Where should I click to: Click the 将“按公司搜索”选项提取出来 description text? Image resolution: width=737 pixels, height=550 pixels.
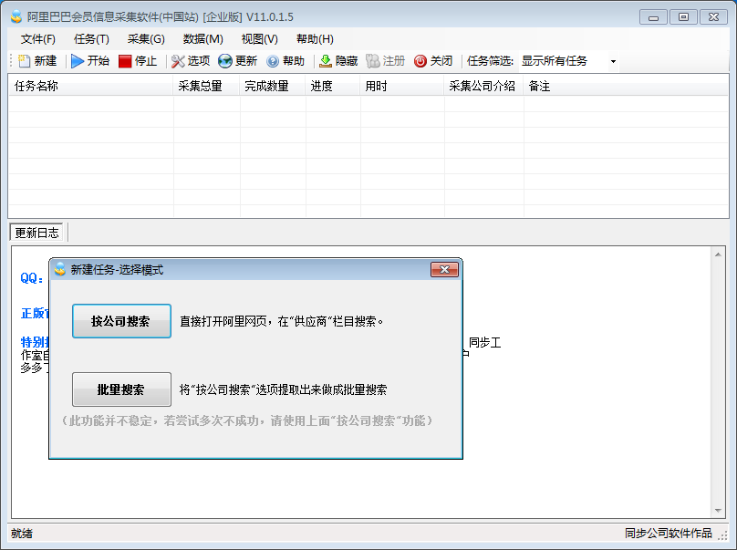[284, 389]
